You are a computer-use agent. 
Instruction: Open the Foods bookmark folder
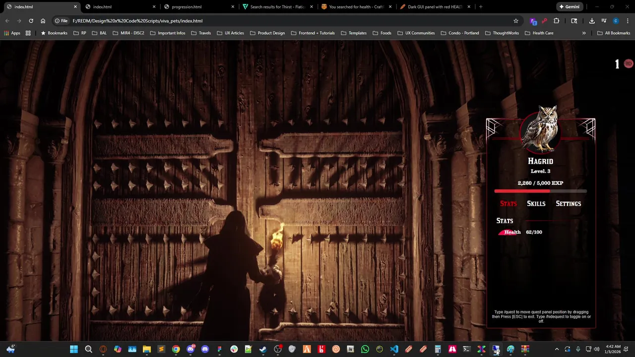382,33
